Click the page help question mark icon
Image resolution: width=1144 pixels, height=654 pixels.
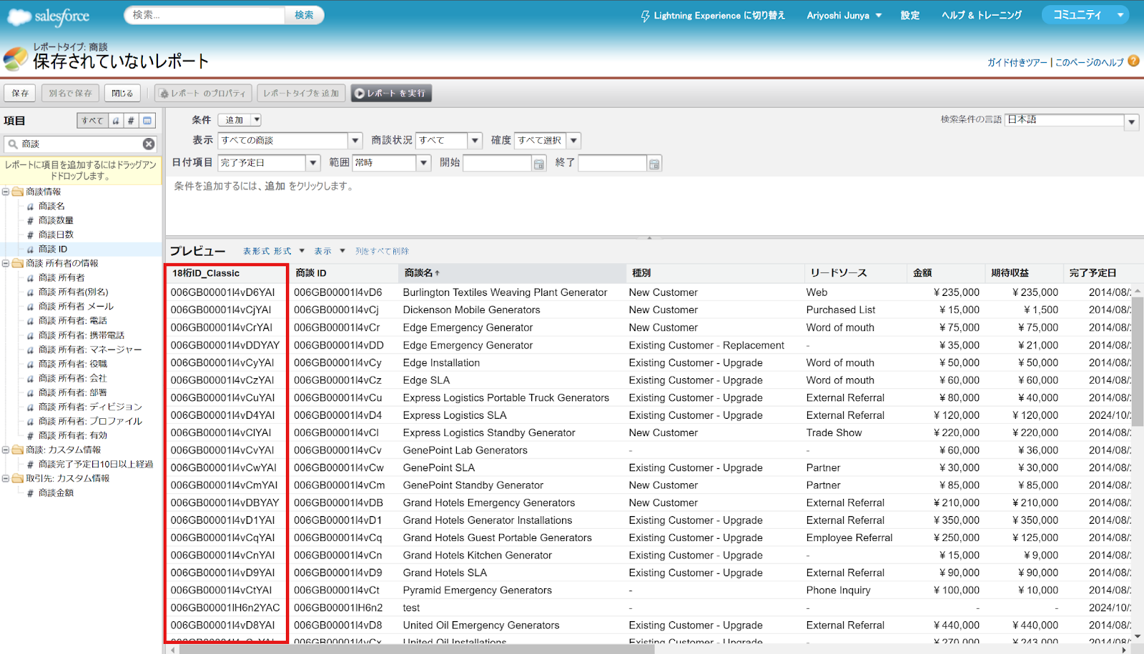1133,61
